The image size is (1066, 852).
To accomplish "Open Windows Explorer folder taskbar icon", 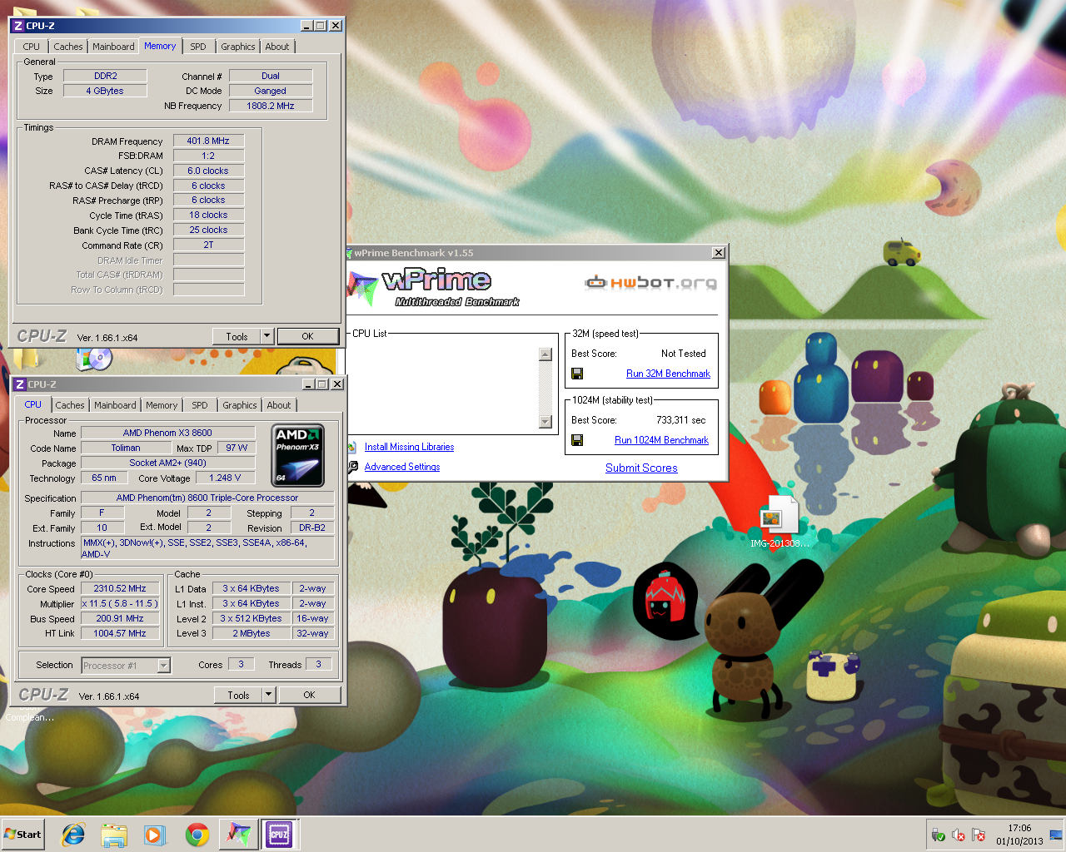I will pos(114,835).
